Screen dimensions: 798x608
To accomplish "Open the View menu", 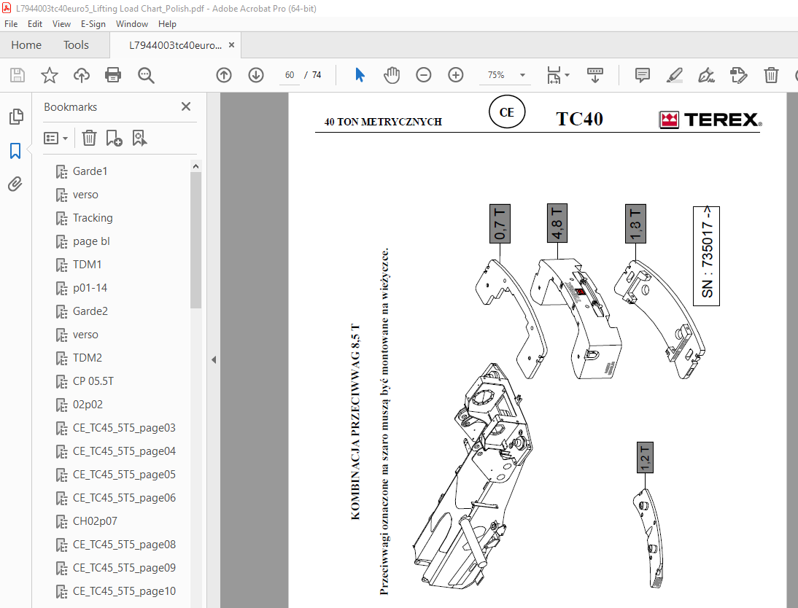I will [61, 24].
